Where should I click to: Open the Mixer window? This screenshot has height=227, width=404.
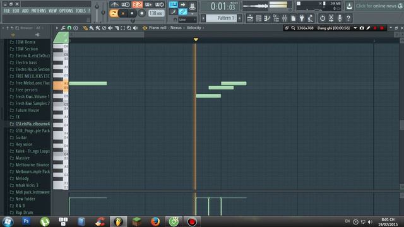click(x=285, y=18)
